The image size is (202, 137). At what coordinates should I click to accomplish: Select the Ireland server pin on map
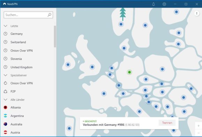[68, 65]
